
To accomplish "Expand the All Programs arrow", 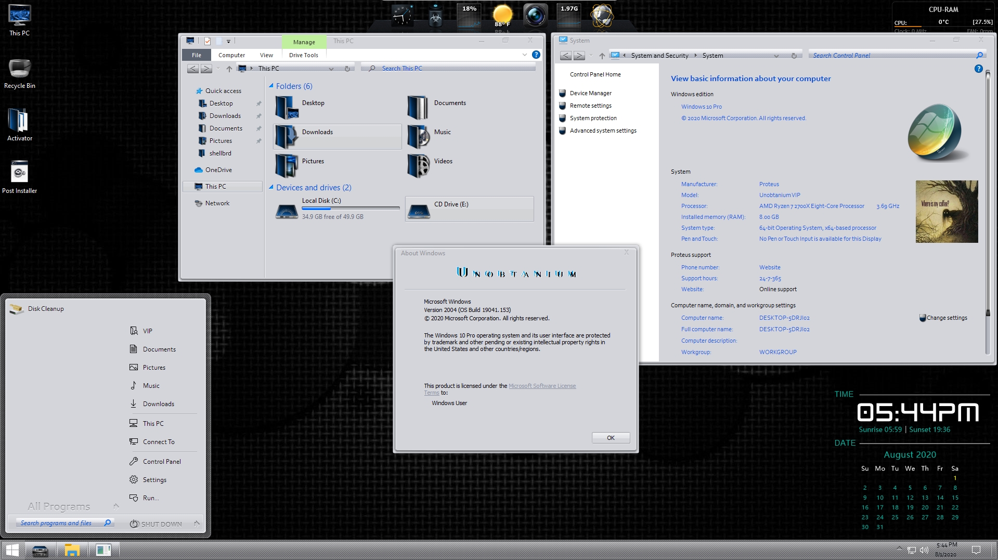I will click(x=116, y=506).
